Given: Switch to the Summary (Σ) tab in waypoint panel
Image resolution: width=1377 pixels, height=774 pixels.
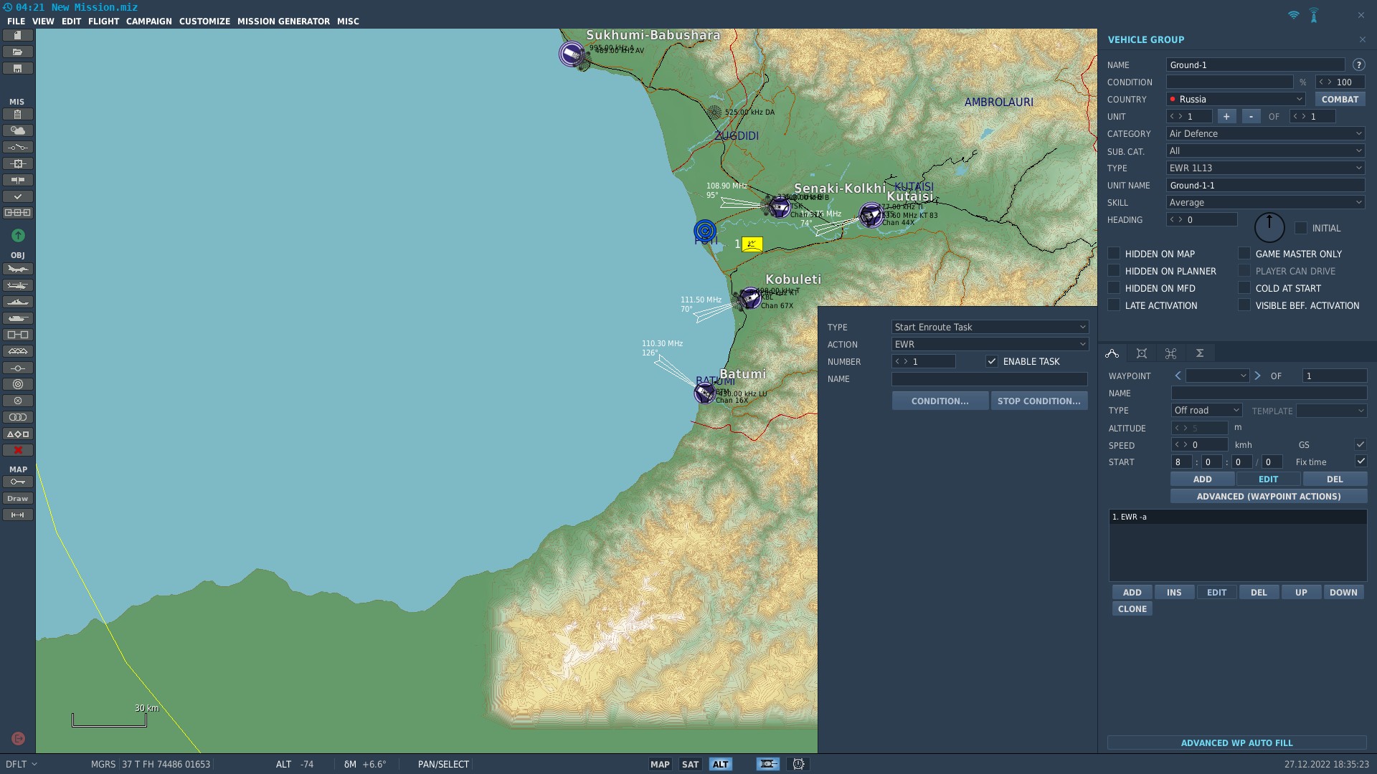Looking at the screenshot, I should 1200,353.
